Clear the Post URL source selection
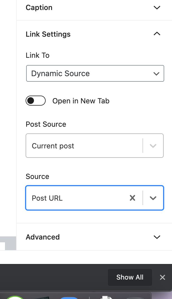172x299 pixels. pyautogui.click(x=132, y=198)
